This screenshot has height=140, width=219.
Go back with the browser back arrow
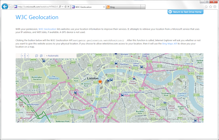5,6
